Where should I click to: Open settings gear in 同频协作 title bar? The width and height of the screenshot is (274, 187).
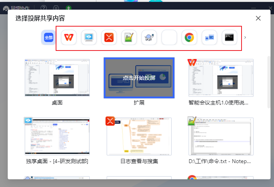pyautogui.click(x=56, y=8)
